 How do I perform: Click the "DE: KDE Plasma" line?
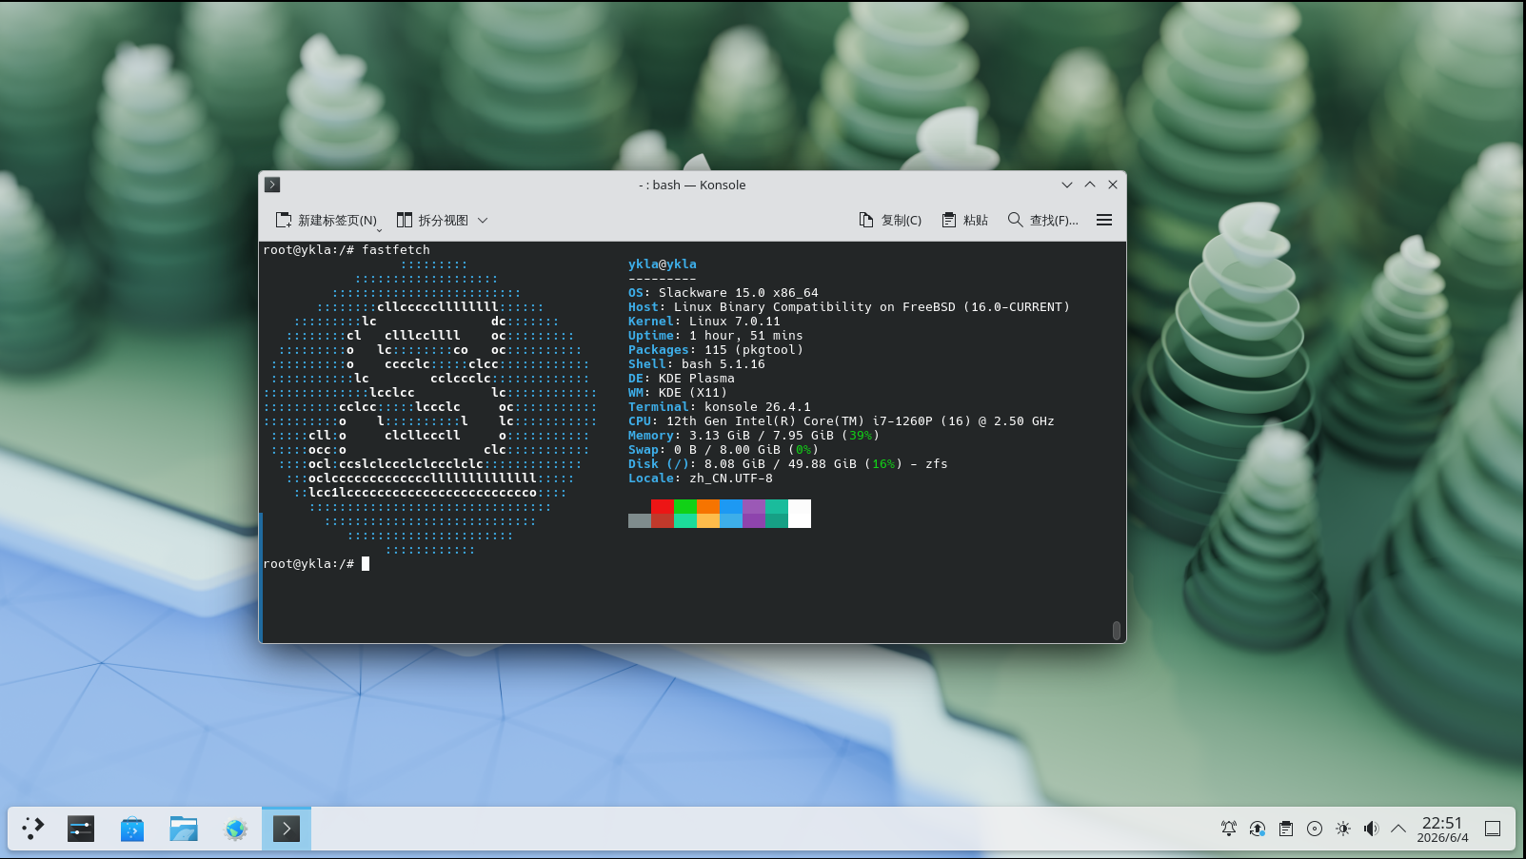682,379
